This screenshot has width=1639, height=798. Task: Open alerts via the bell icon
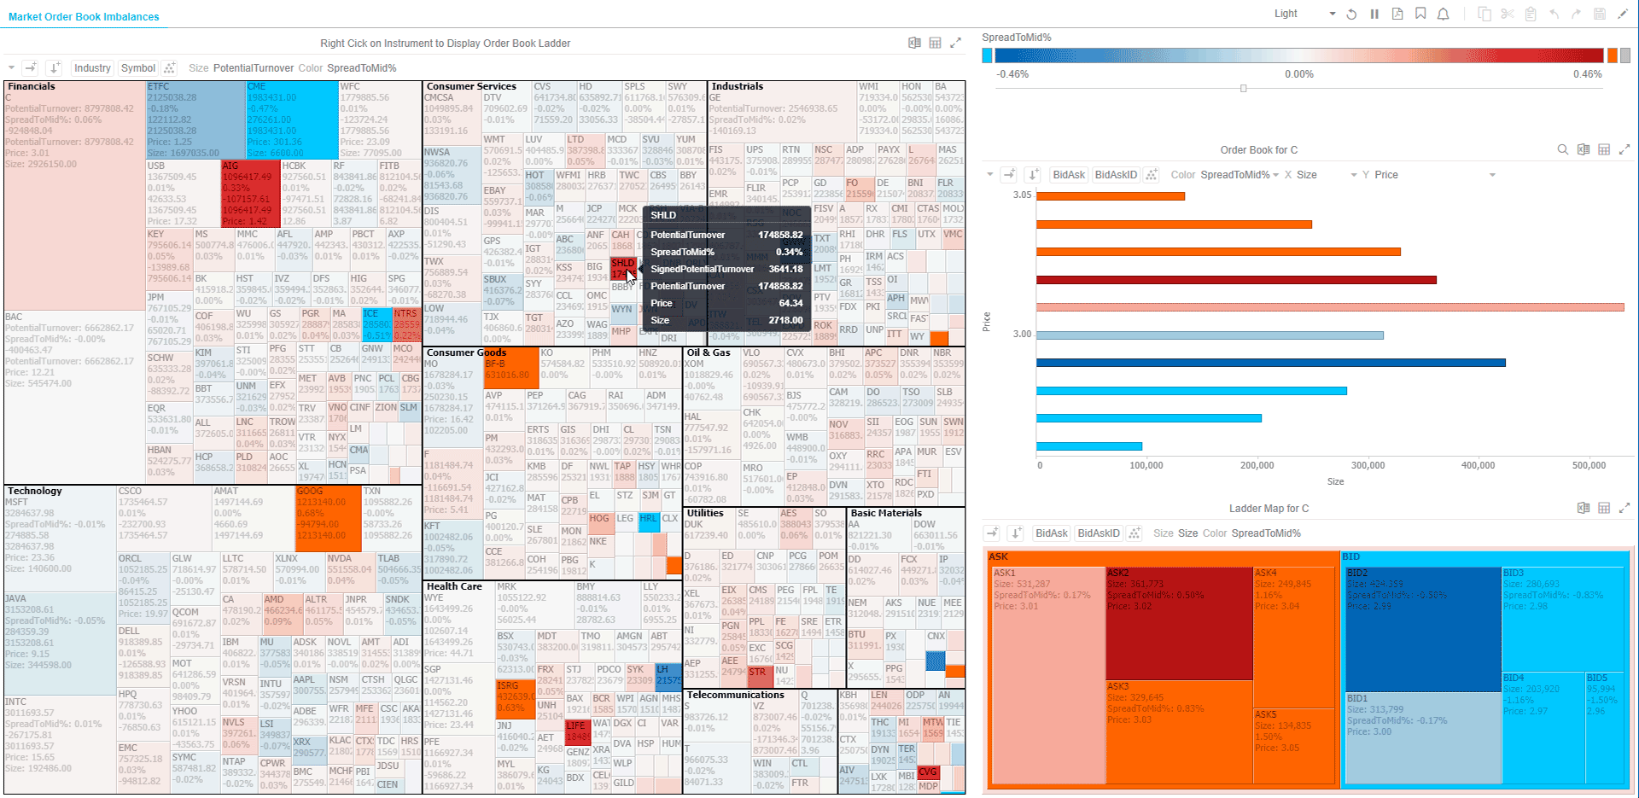[1444, 14]
